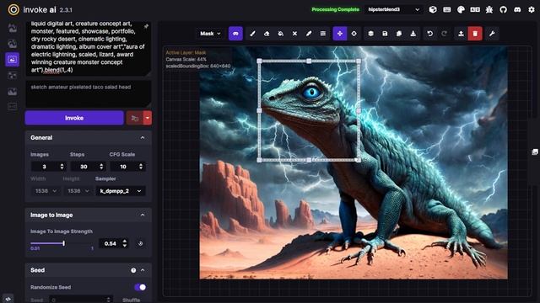Open Model Manager cube icon
The width and height of the screenshot is (540, 303).
tap(433, 9)
